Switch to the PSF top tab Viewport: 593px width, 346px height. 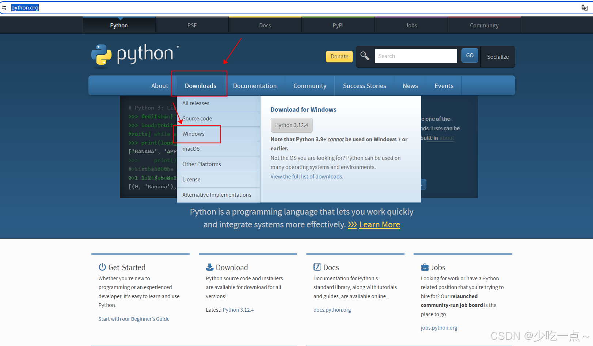pos(192,26)
